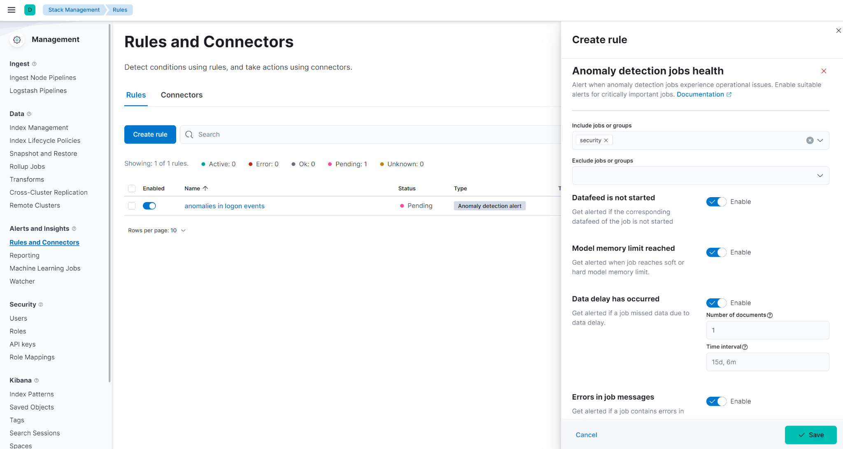Expand the Rows per page dropdown
The width and height of the screenshot is (843, 449).
tap(184, 230)
